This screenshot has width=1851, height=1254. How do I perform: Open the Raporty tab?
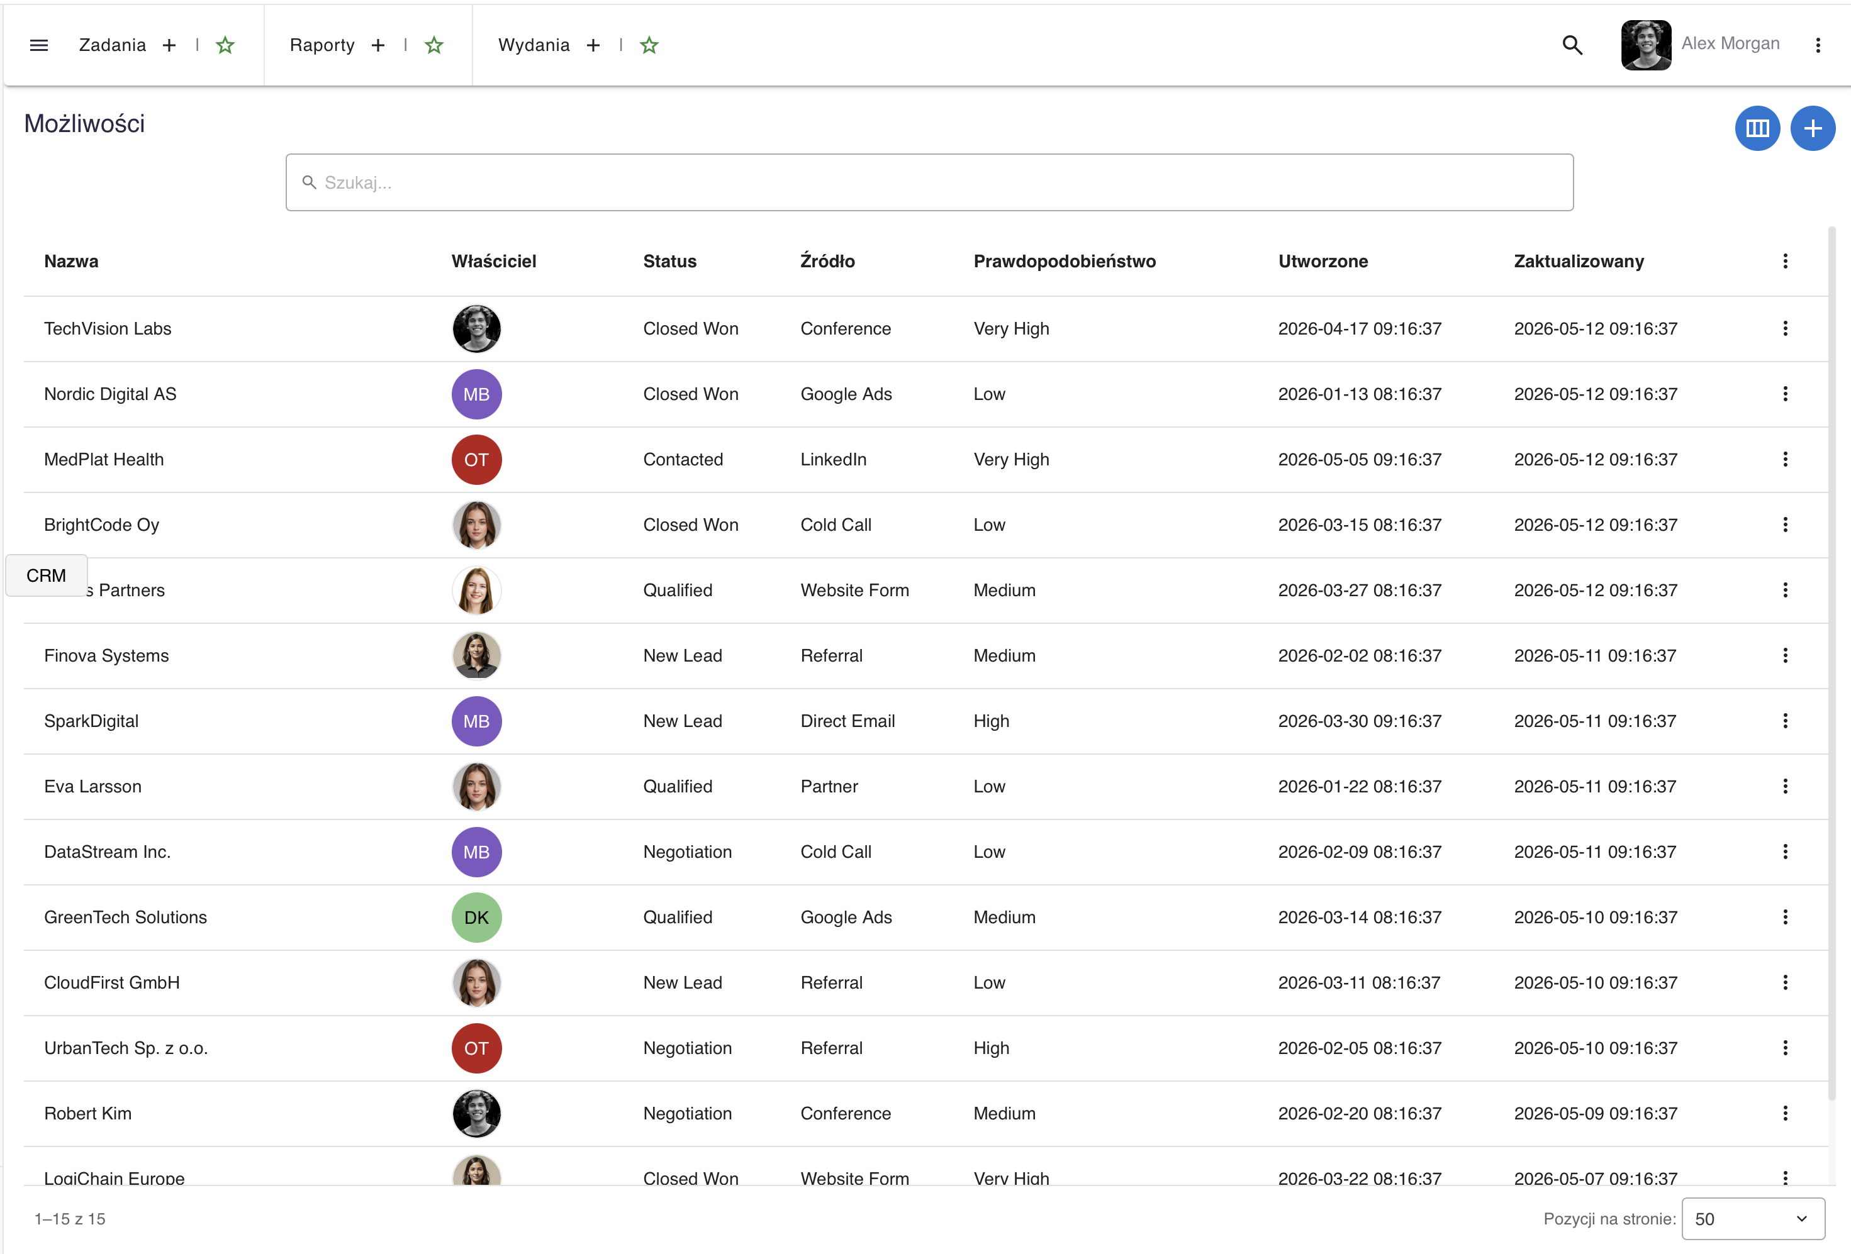[x=322, y=45]
